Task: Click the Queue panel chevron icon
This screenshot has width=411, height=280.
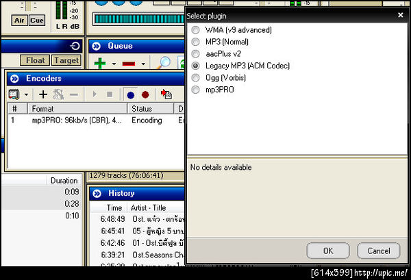Action: [97, 47]
